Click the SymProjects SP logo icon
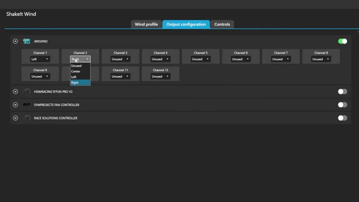This screenshot has height=202, width=359. [26, 105]
